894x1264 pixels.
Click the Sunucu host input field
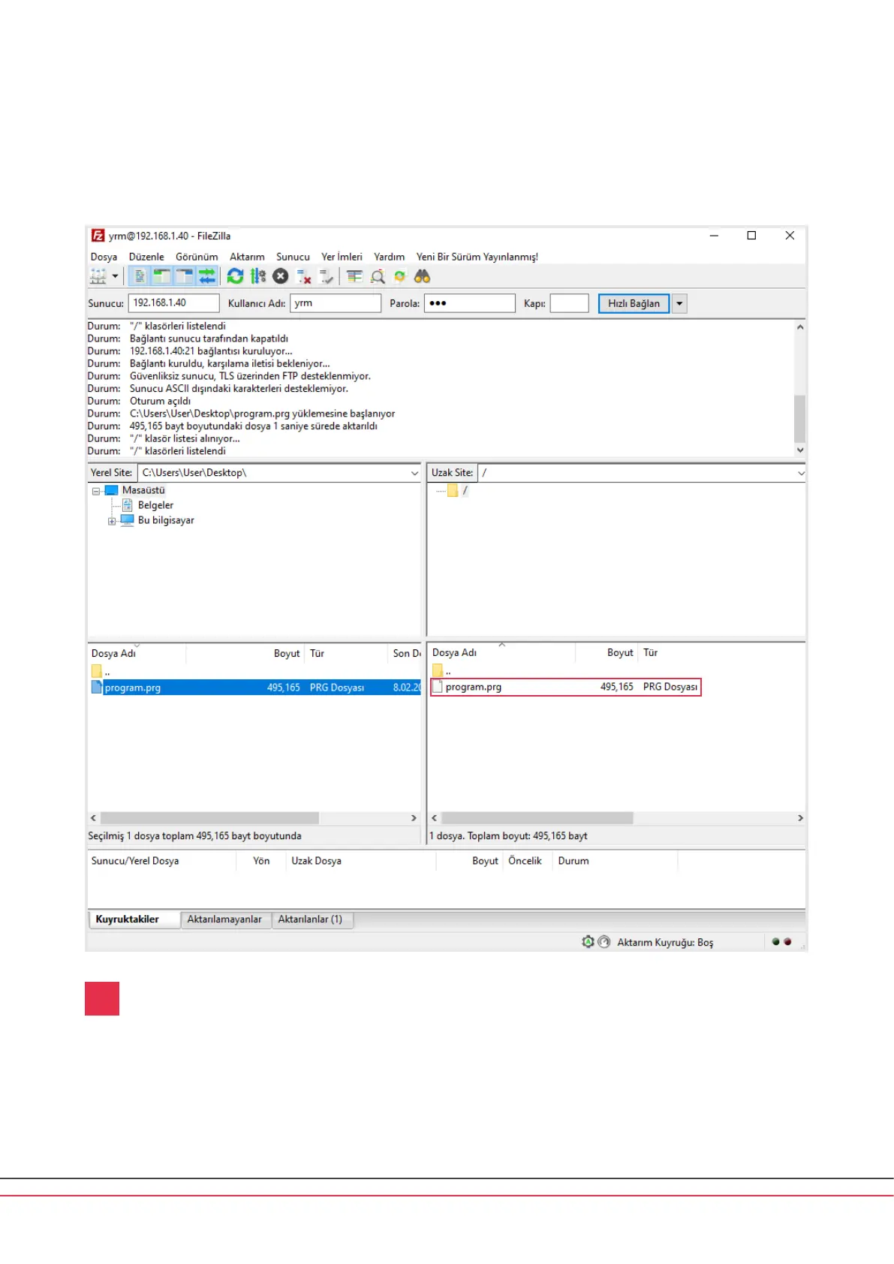coord(174,303)
